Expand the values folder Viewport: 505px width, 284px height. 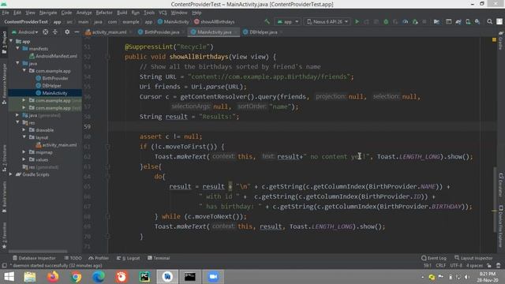pos(24,159)
